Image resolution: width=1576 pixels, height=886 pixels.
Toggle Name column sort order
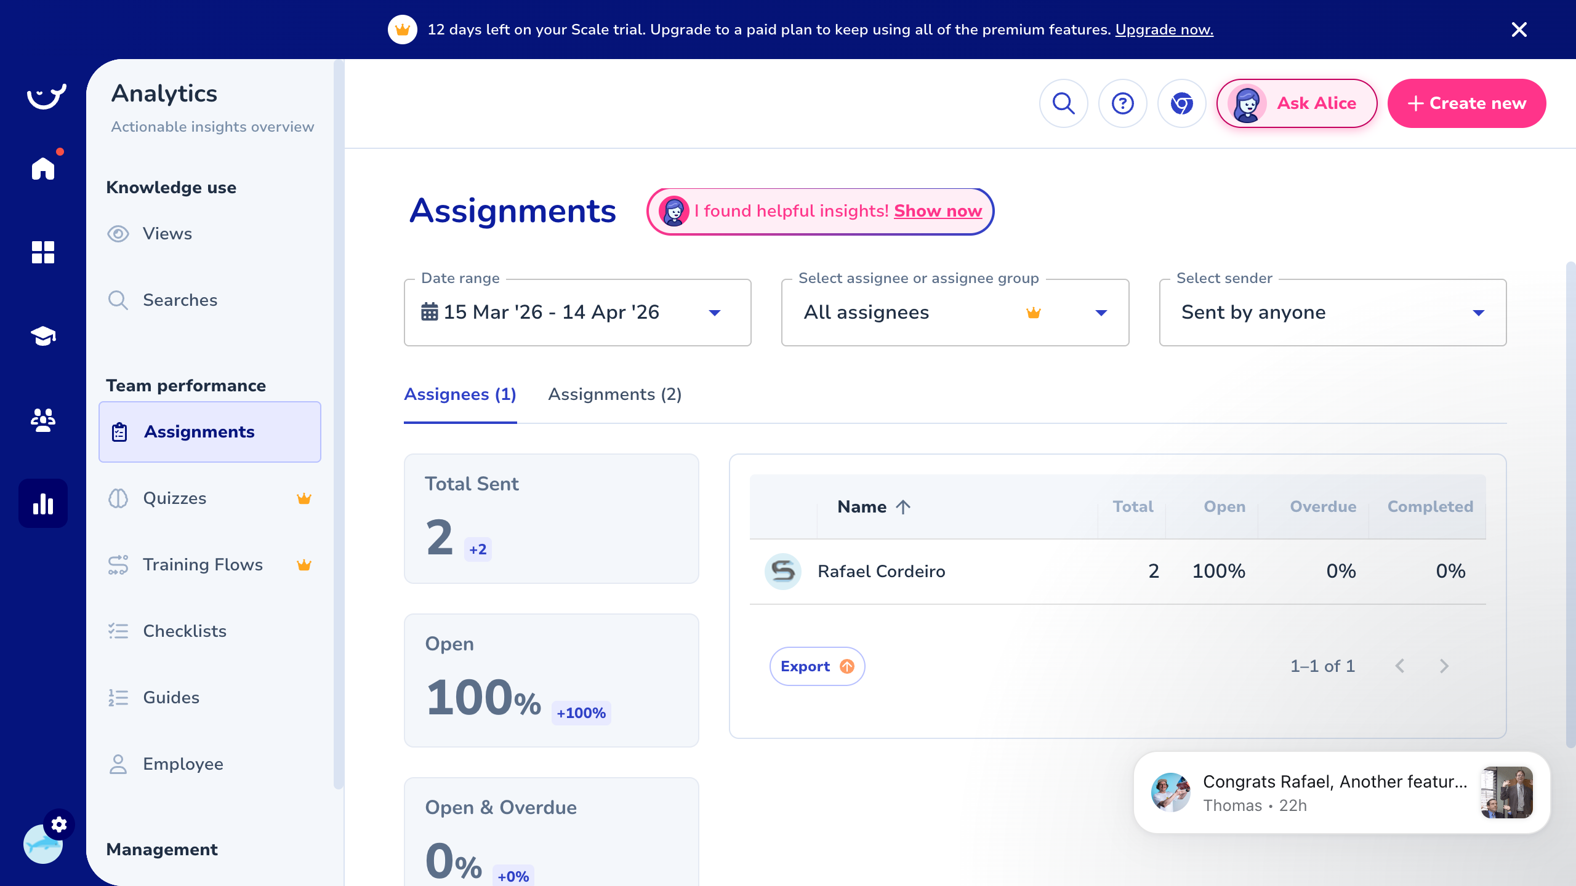[872, 506]
